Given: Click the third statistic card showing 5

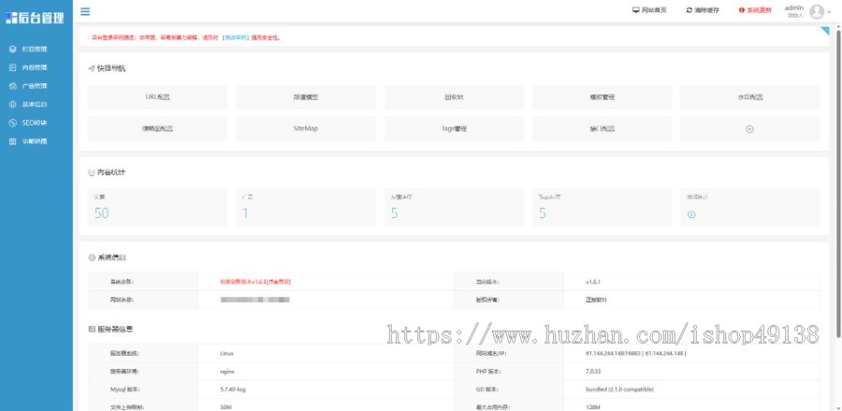Looking at the screenshot, I should pos(454,207).
